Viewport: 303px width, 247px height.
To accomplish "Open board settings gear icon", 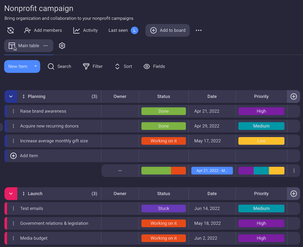I will [x=62, y=46].
